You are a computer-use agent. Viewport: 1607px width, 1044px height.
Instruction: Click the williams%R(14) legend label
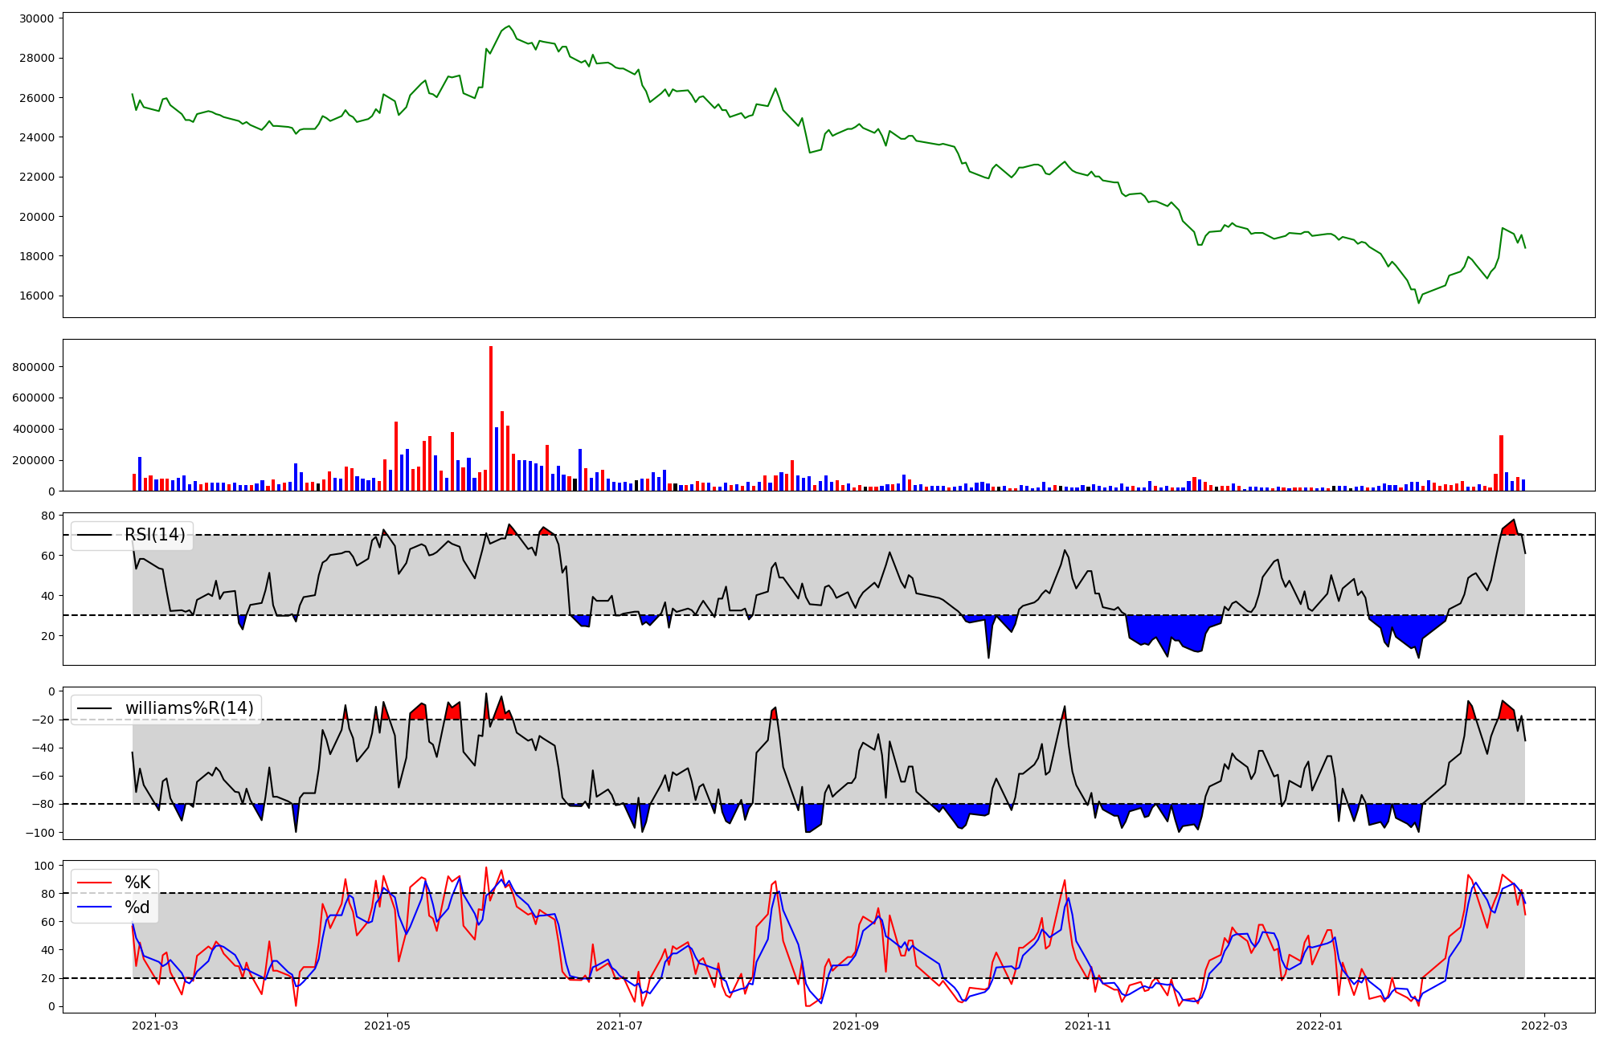pos(189,708)
